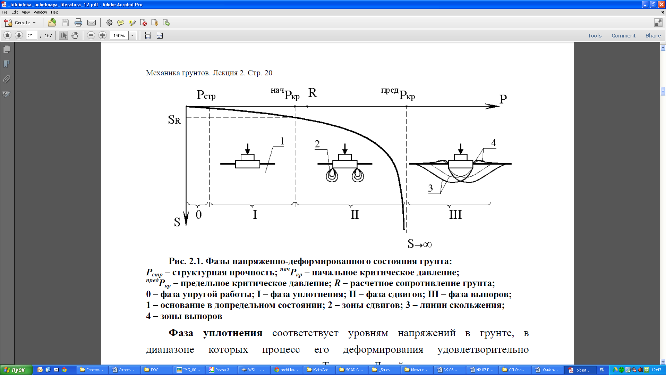Open the Window menu
666x375 pixels.
click(x=40, y=12)
